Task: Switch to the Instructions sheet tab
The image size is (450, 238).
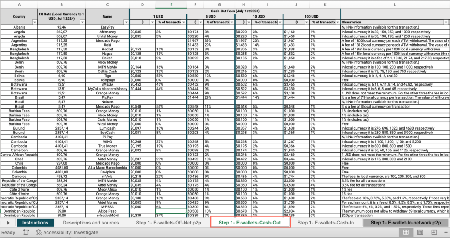Action: click(x=35, y=223)
